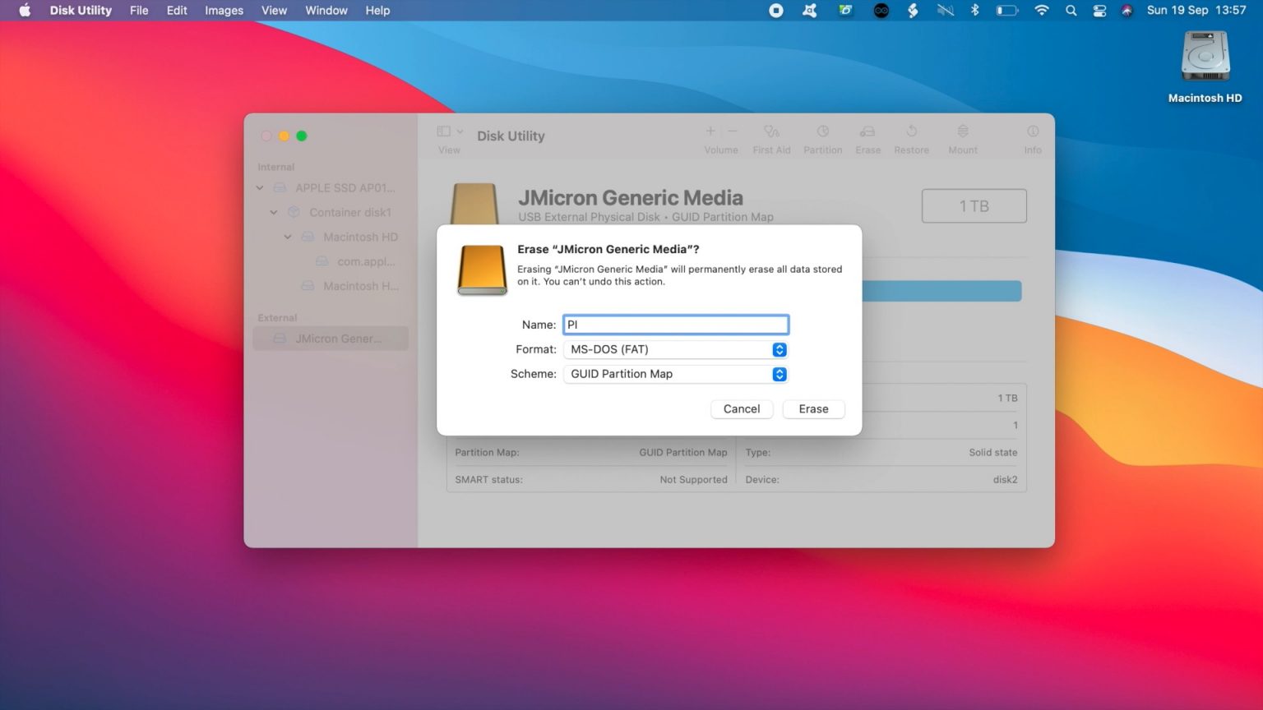The image size is (1263, 710).
Task: Confirm erasing with the Erase button
Action: [812, 408]
